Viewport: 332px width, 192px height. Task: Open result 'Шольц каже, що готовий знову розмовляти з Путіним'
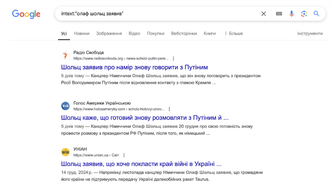pos(145,118)
